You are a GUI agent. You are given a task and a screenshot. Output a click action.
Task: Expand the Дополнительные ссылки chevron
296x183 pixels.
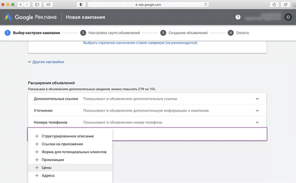[x=257, y=99]
